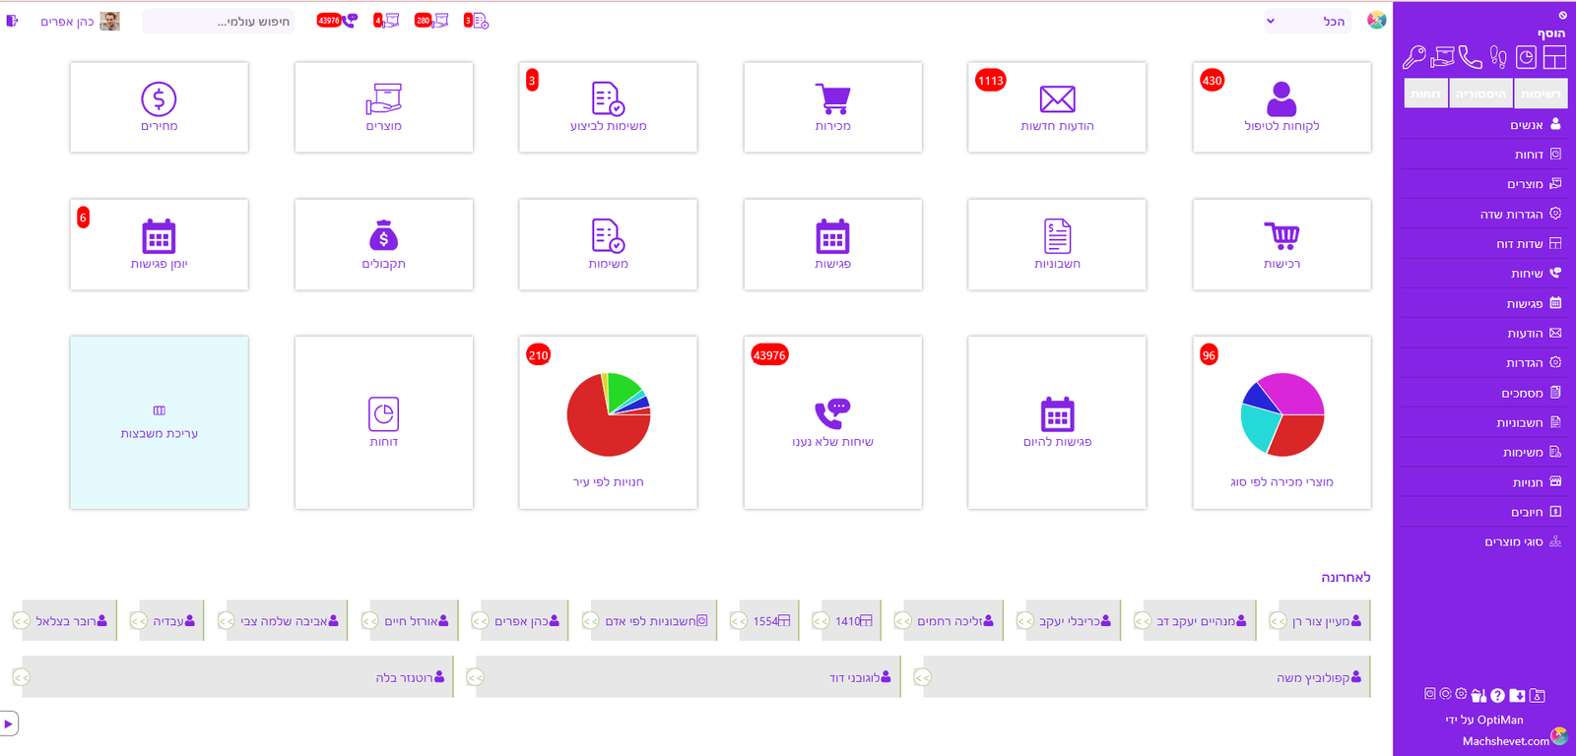Click the global search field חיפוש עולמי
This screenshot has width=1576, height=756.
(219, 21)
